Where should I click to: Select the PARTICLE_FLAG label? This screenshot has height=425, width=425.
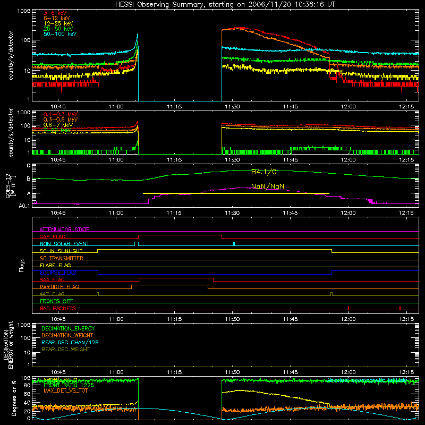[x=59, y=286]
